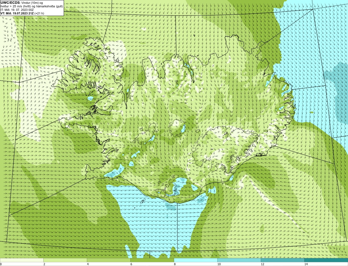The image size is (348, 266).
Task: Click the legend scale label '14'
Action: pos(306,264)
